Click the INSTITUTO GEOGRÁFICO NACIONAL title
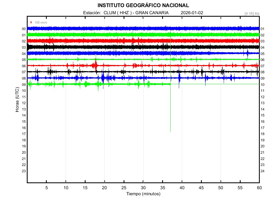280x210 pixels. tap(143, 5)
